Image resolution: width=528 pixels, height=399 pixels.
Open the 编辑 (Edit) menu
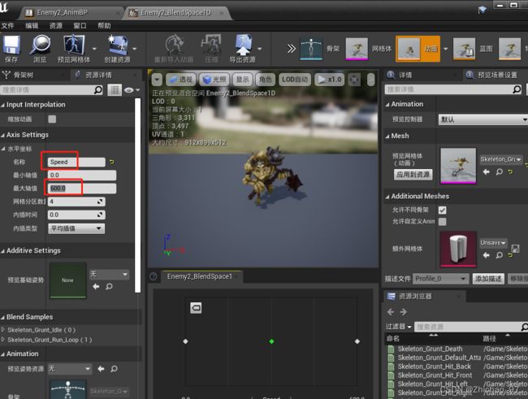click(32, 26)
